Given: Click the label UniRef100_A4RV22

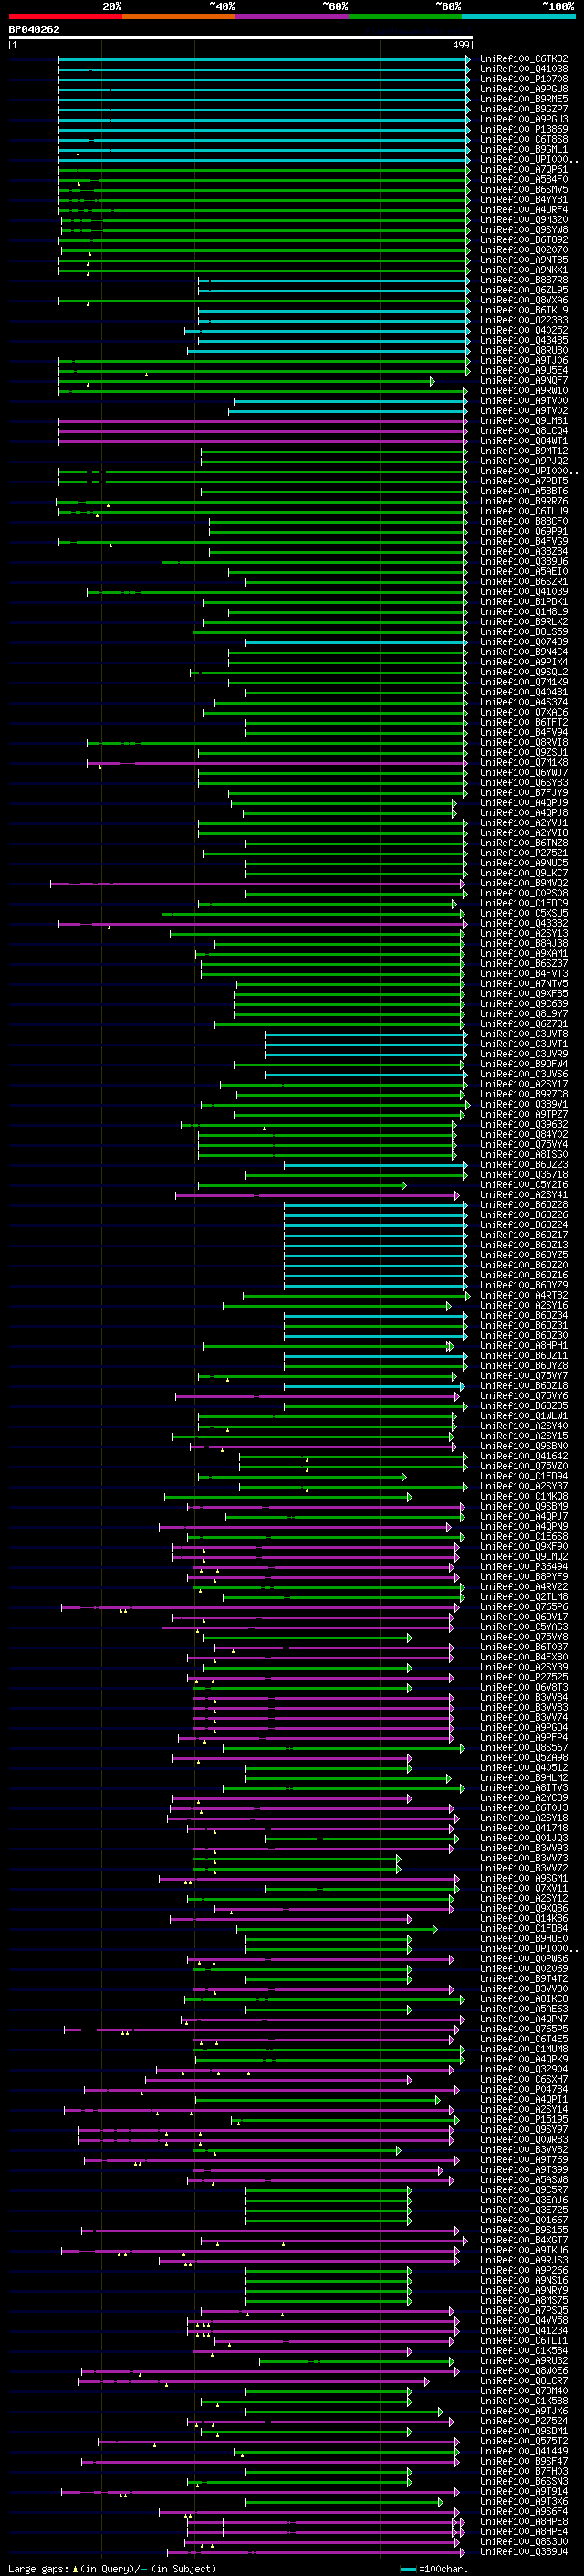Looking at the screenshot, I should [x=524, y=1587].
